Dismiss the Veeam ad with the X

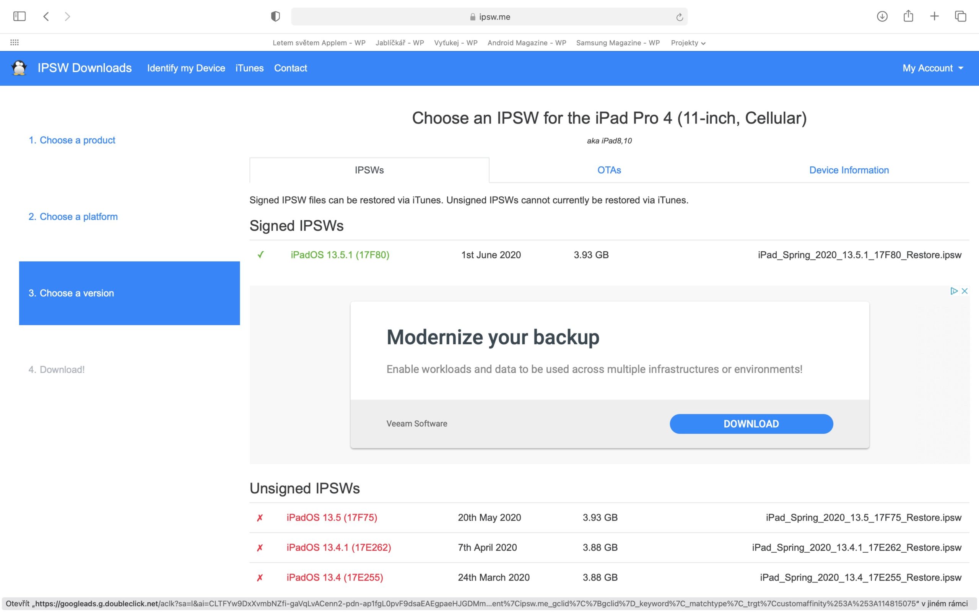965,291
